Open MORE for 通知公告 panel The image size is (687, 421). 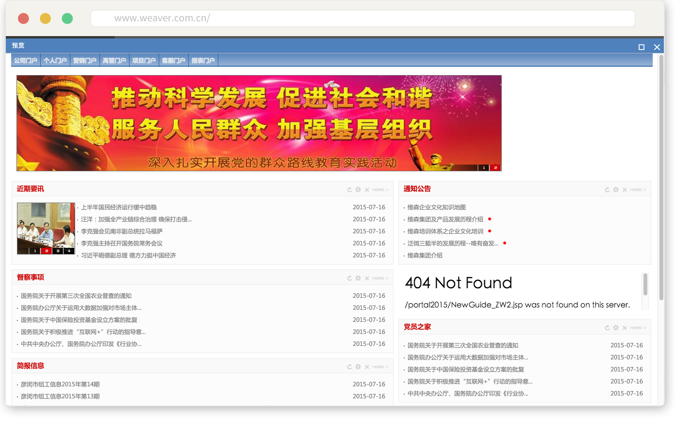click(x=638, y=190)
